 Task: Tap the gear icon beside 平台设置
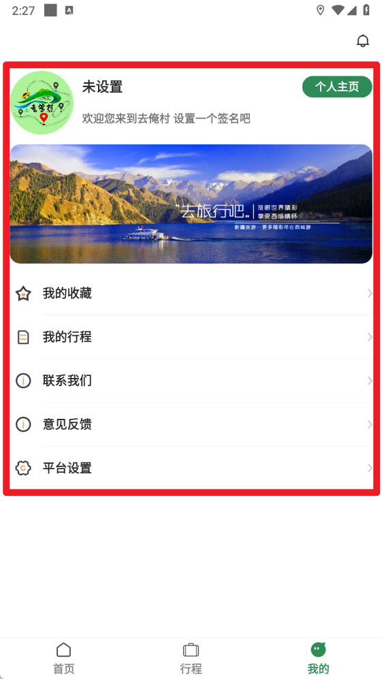pos(23,468)
